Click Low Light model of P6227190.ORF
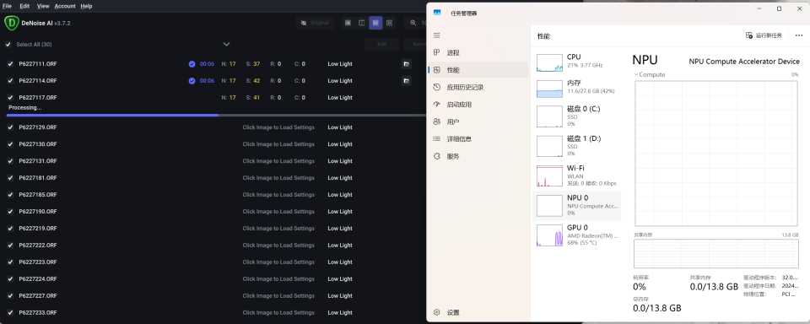 [340, 211]
